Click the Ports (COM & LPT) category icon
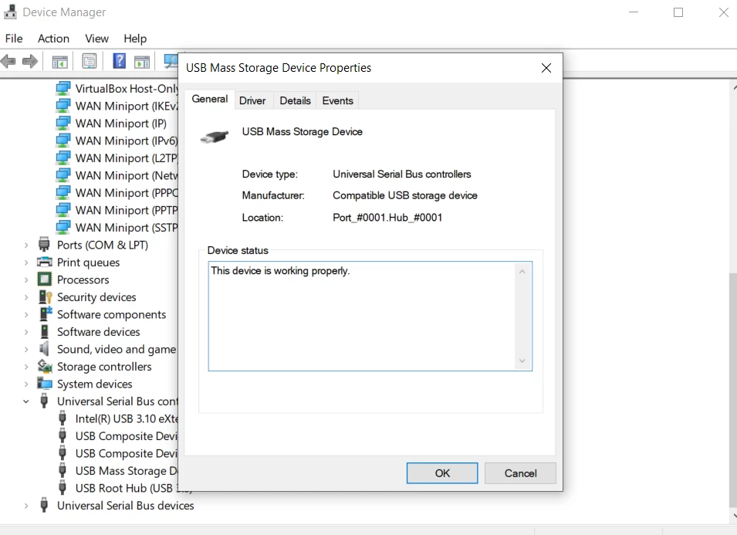The height and width of the screenshot is (535, 737). coord(44,245)
